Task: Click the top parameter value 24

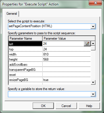Action: coord(66,49)
